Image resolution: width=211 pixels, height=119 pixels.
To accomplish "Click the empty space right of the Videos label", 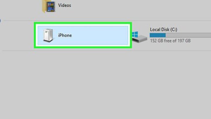I will [134, 6].
